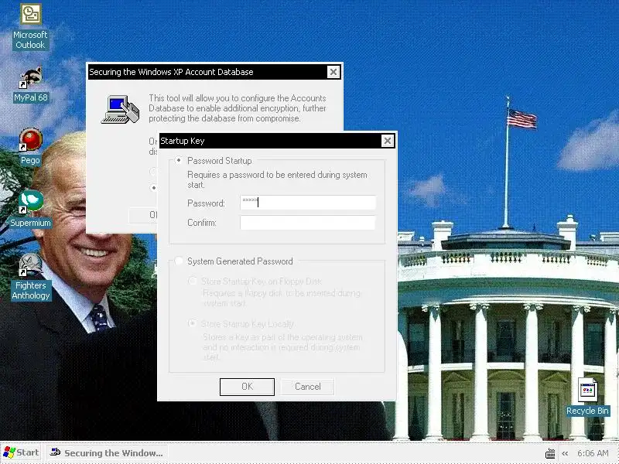This screenshot has height=464, width=619.
Task: Click the keyboard icon in the system tray
Action: [550, 453]
